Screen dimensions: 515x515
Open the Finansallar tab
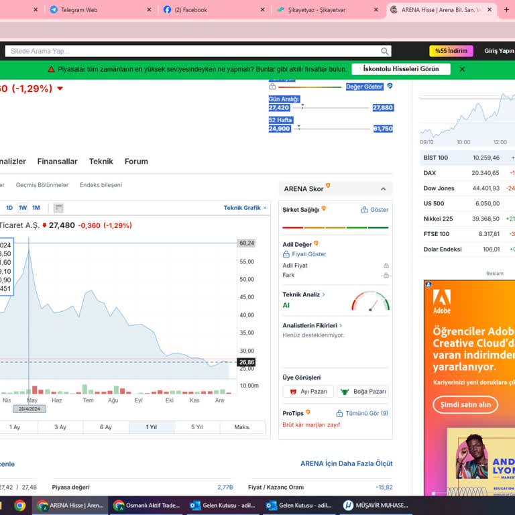[57, 162]
